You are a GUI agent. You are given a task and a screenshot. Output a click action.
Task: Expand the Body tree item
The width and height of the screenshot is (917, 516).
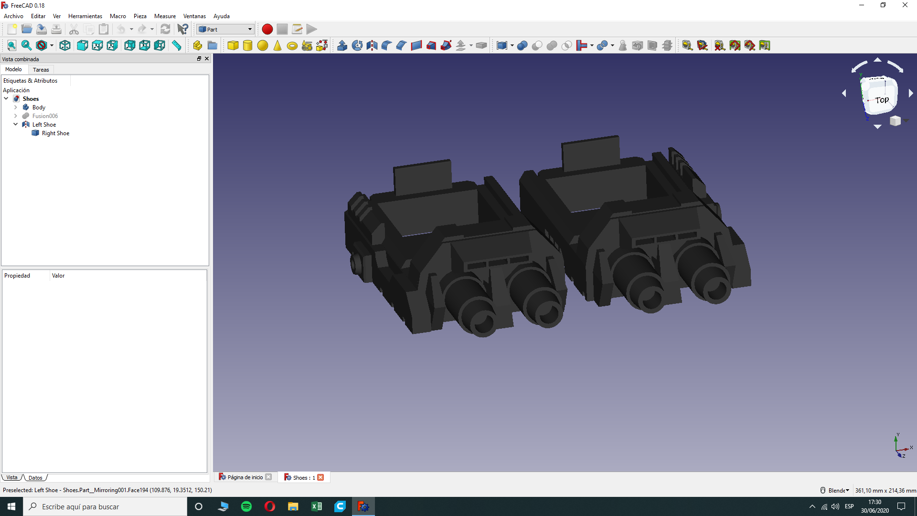(x=16, y=107)
